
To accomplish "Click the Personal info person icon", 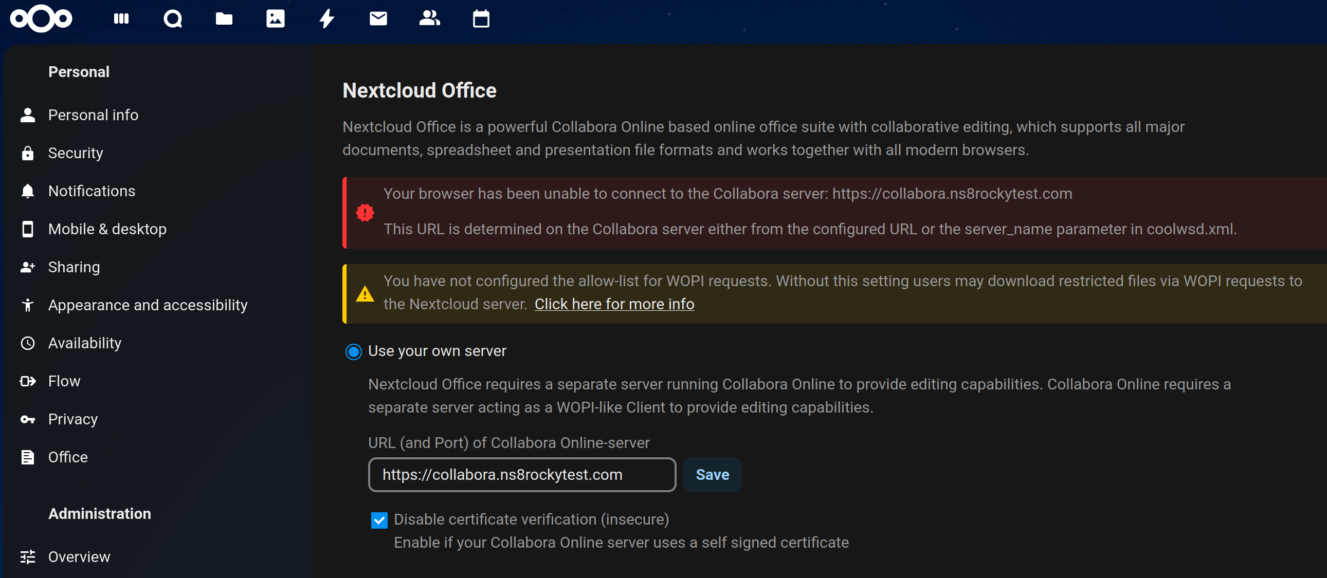I will click(28, 115).
